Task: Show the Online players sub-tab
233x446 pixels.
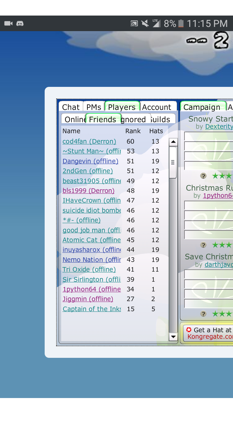Action: [x=74, y=119]
